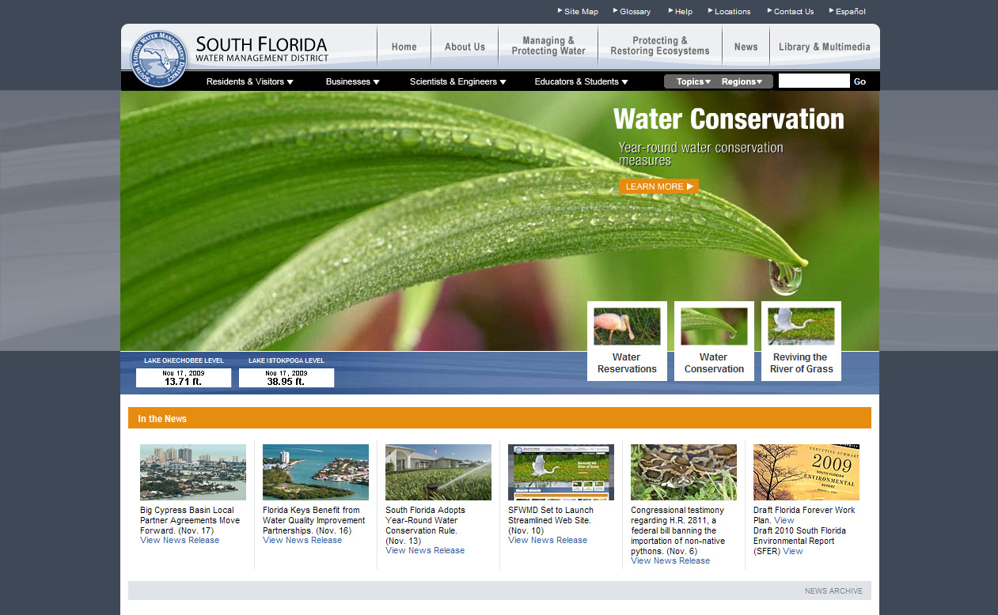Click the 2009 Environmental Report cover thumbnail
Viewport: 998px width, 615px height.
[806, 472]
